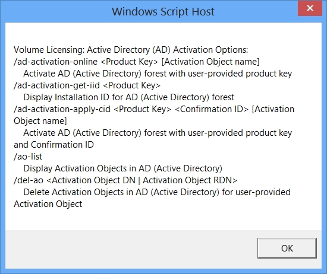Click the Display Installation ID description line

[128, 97]
